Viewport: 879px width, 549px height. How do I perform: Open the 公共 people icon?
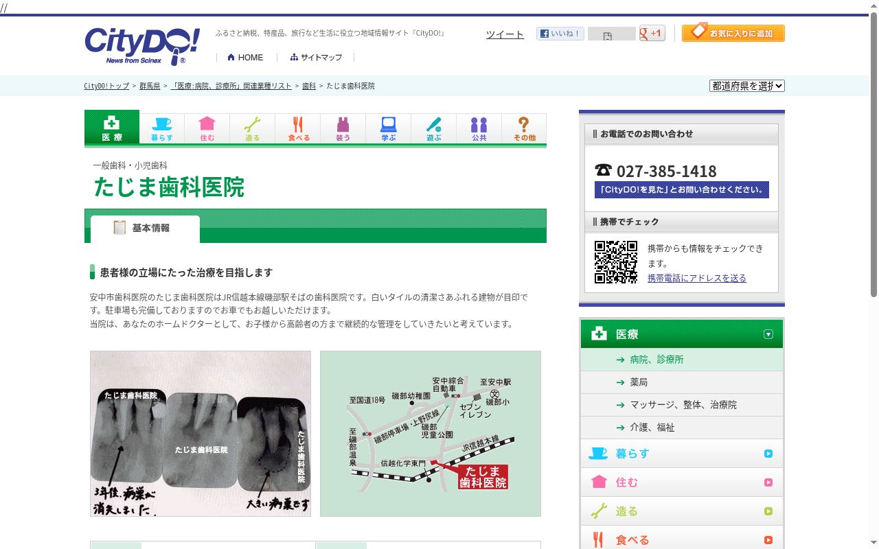click(479, 128)
